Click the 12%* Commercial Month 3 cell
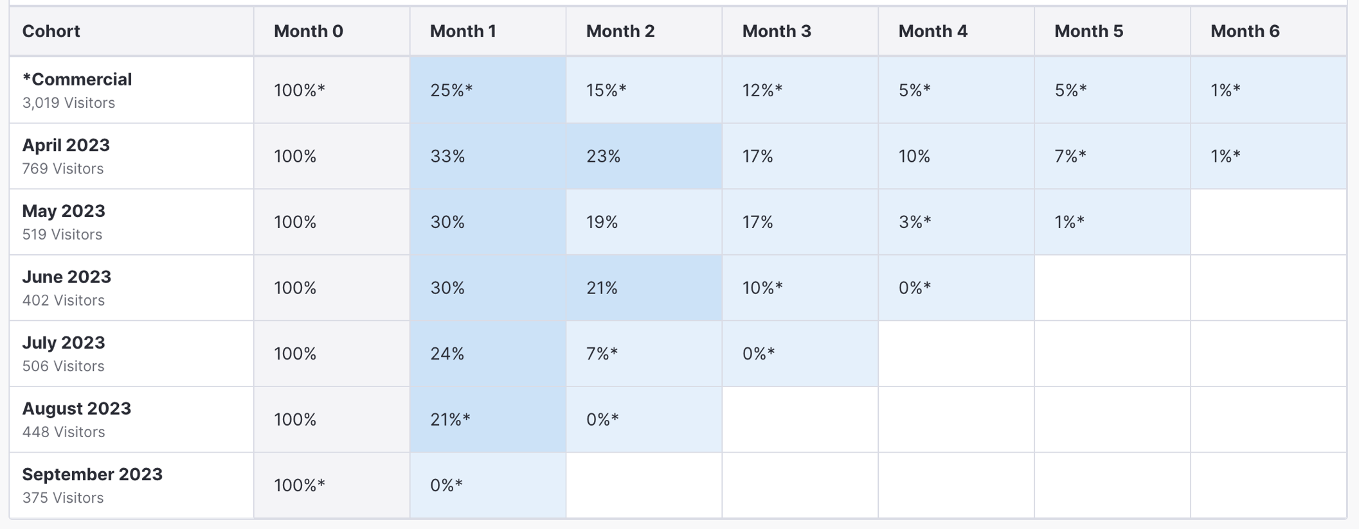Screen dimensions: 1359x529 click(x=800, y=90)
